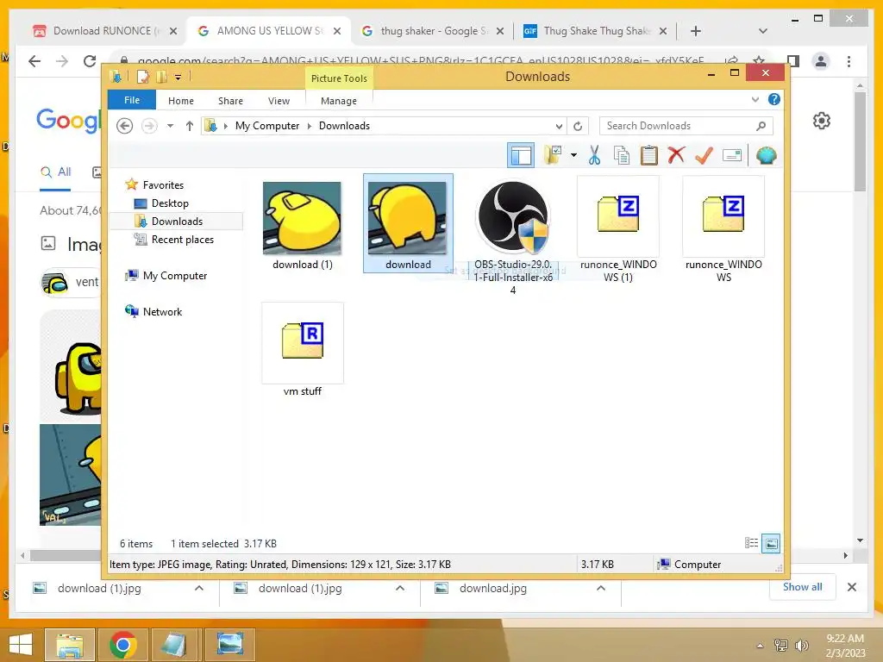Switch to the View ribbon tab
Viewport: 883px width, 662px height.
click(279, 101)
